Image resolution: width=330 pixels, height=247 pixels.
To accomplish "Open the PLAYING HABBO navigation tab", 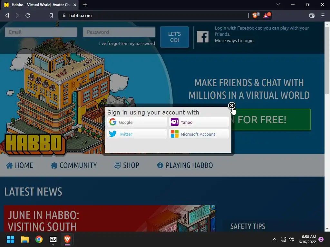I will point(185,165).
